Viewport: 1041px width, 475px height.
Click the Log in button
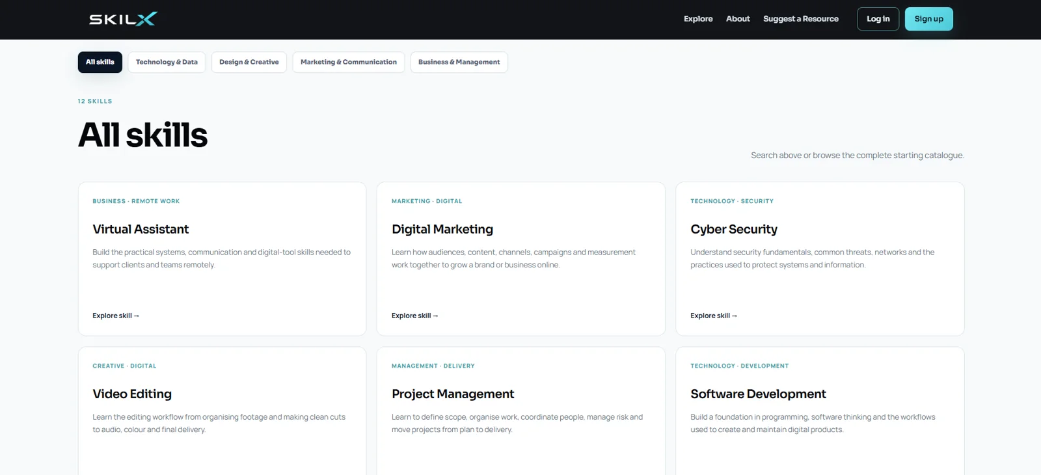[x=878, y=19]
